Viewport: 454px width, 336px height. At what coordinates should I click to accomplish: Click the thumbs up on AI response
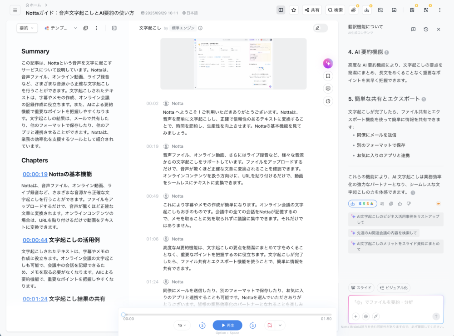point(400,204)
